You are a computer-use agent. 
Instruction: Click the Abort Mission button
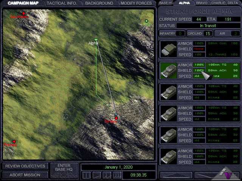[25, 175]
